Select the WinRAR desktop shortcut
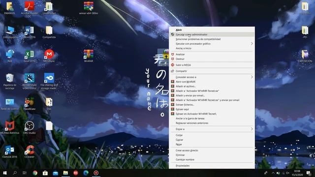 89,56
